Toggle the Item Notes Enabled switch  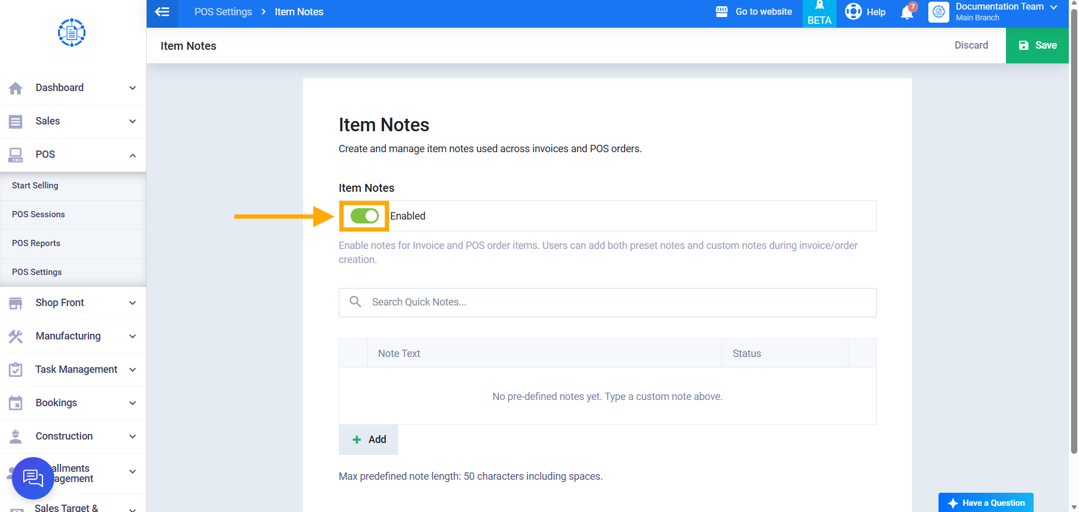click(364, 216)
